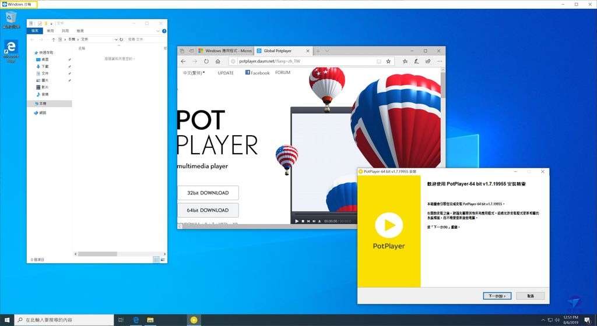597x326 pixels.
Task: Open Explorer address path history dropdown
Action: tap(116, 40)
